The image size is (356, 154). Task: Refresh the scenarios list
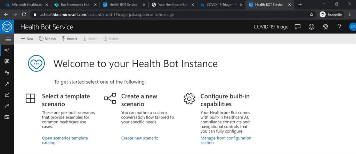[x=47, y=39]
